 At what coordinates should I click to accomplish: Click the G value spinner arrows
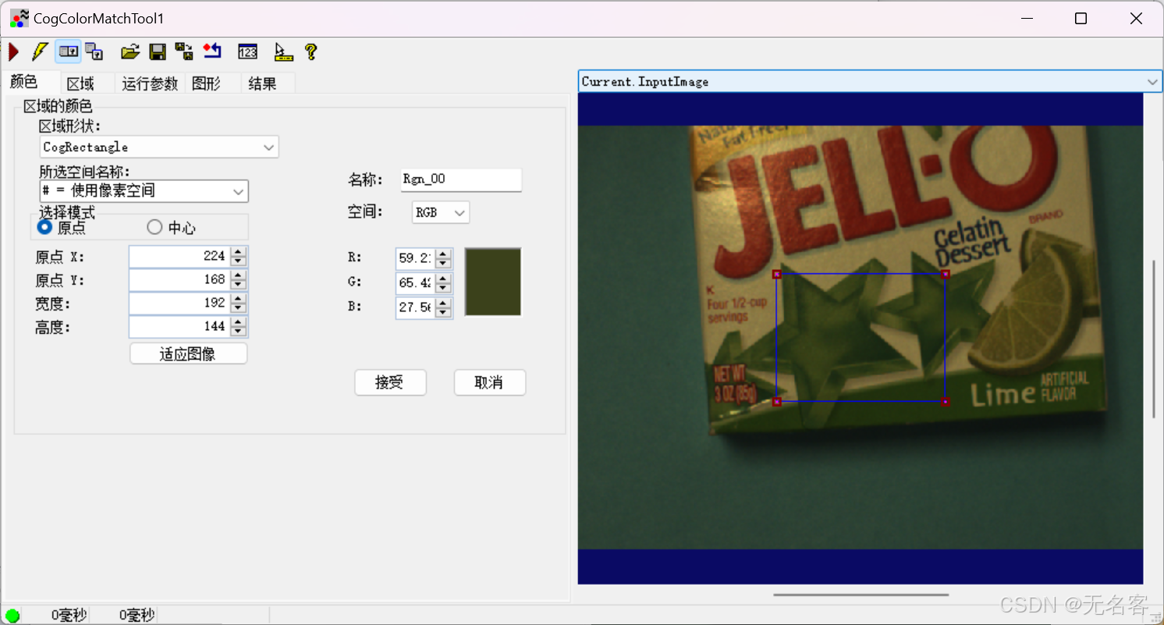click(x=444, y=282)
